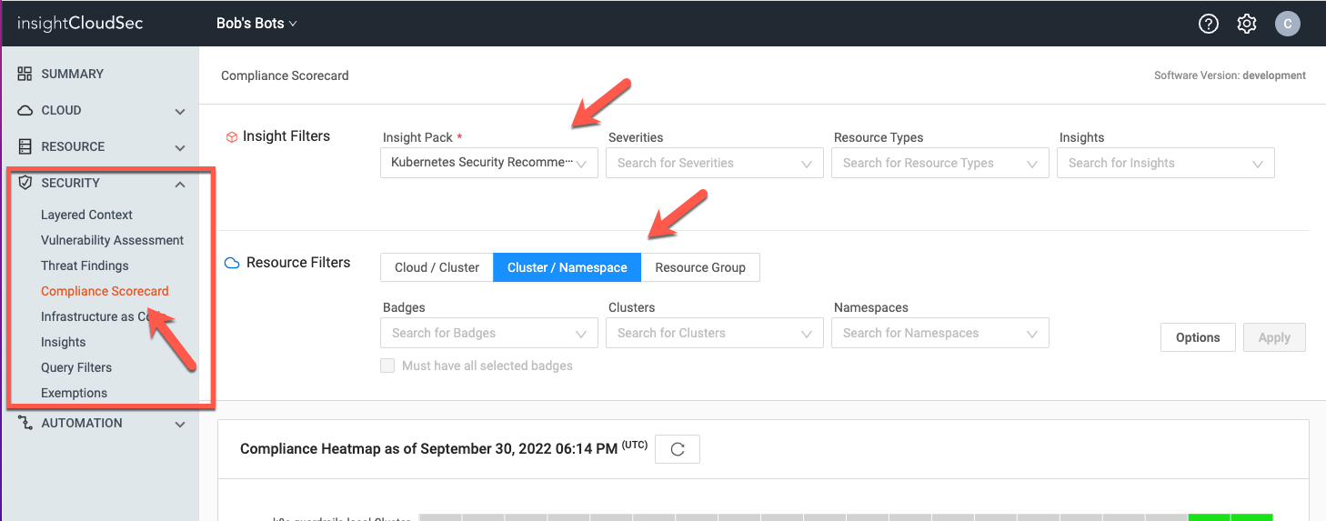Viewport: 1326px width, 521px height.
Task: Click the Software Version development text
Action: tap(1230, 75)
